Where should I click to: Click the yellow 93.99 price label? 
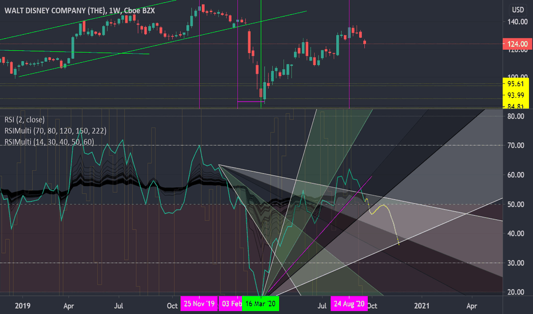click(516, 95)
